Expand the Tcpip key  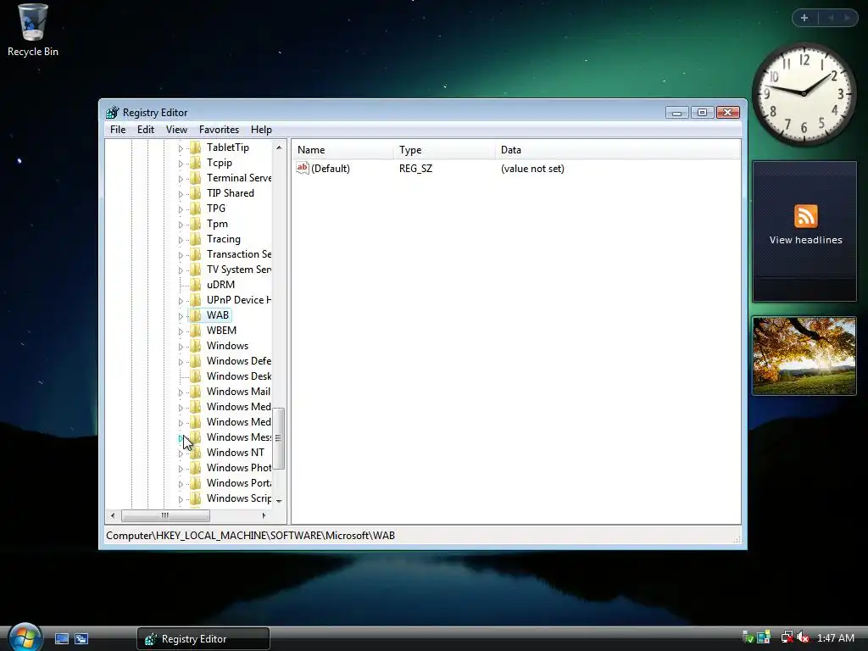point(181,164)
